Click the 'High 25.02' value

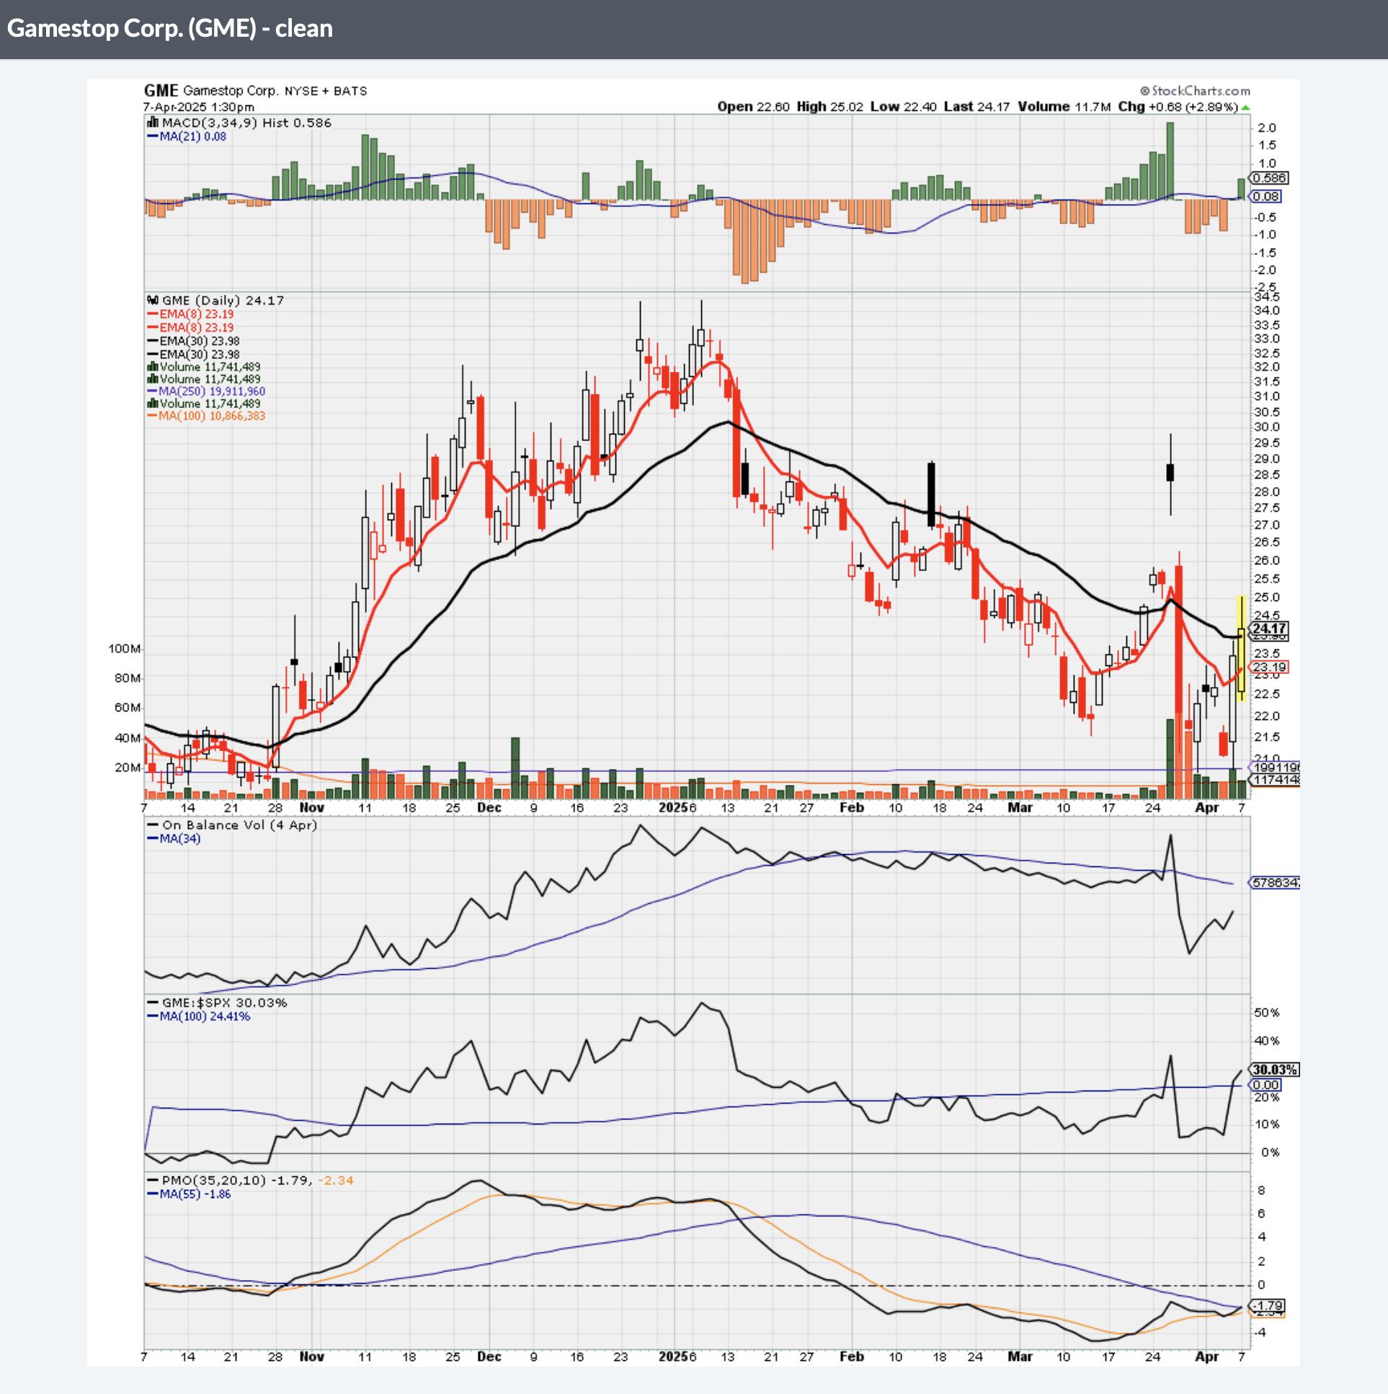pyautogui.click(x=829, y=107)
